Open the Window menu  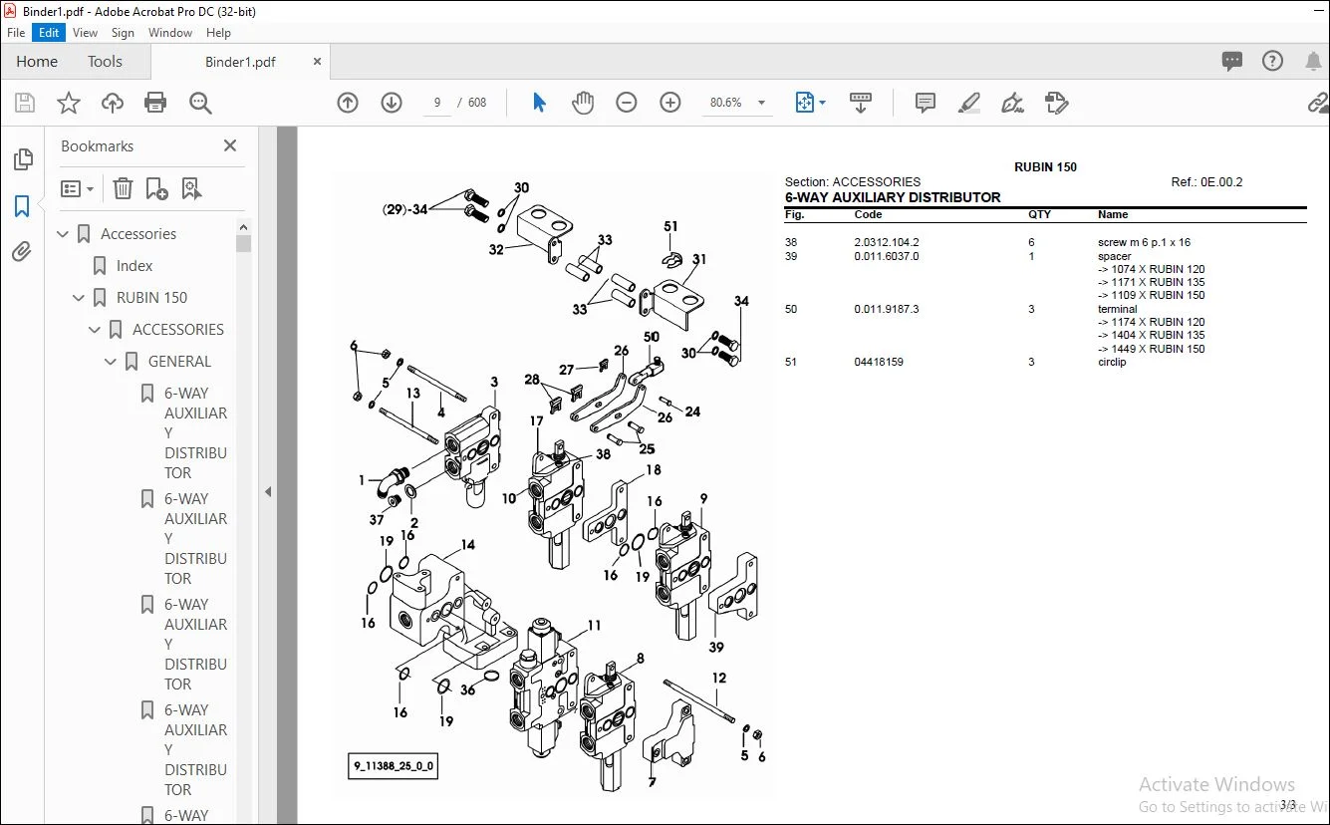tap(170, 33)
